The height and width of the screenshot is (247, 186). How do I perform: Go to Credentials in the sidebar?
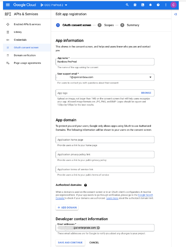pos(20,40)
